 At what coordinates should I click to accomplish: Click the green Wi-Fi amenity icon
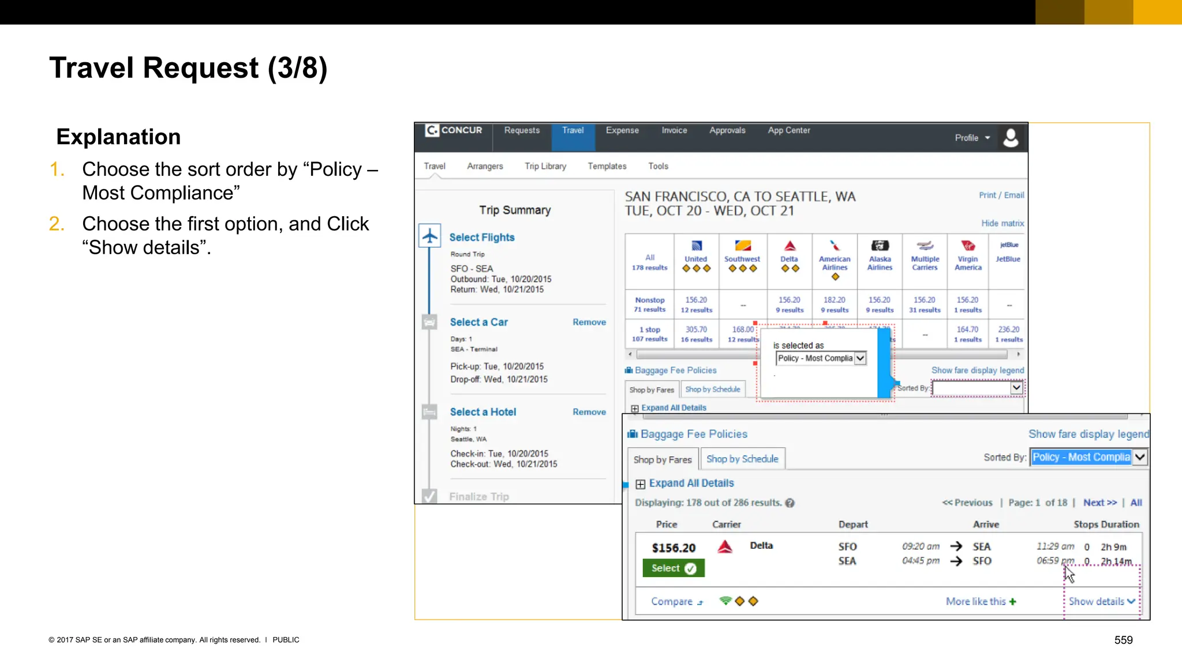725,601
